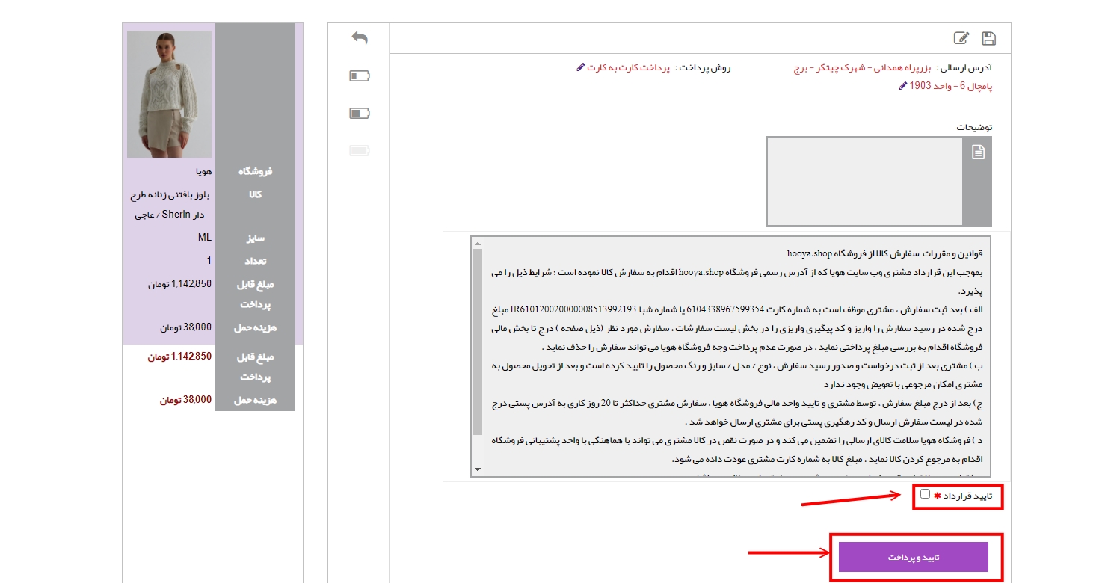Click the half-charged battery step icon
This screenshot has height=583, width=1111.
coord(360,113)
